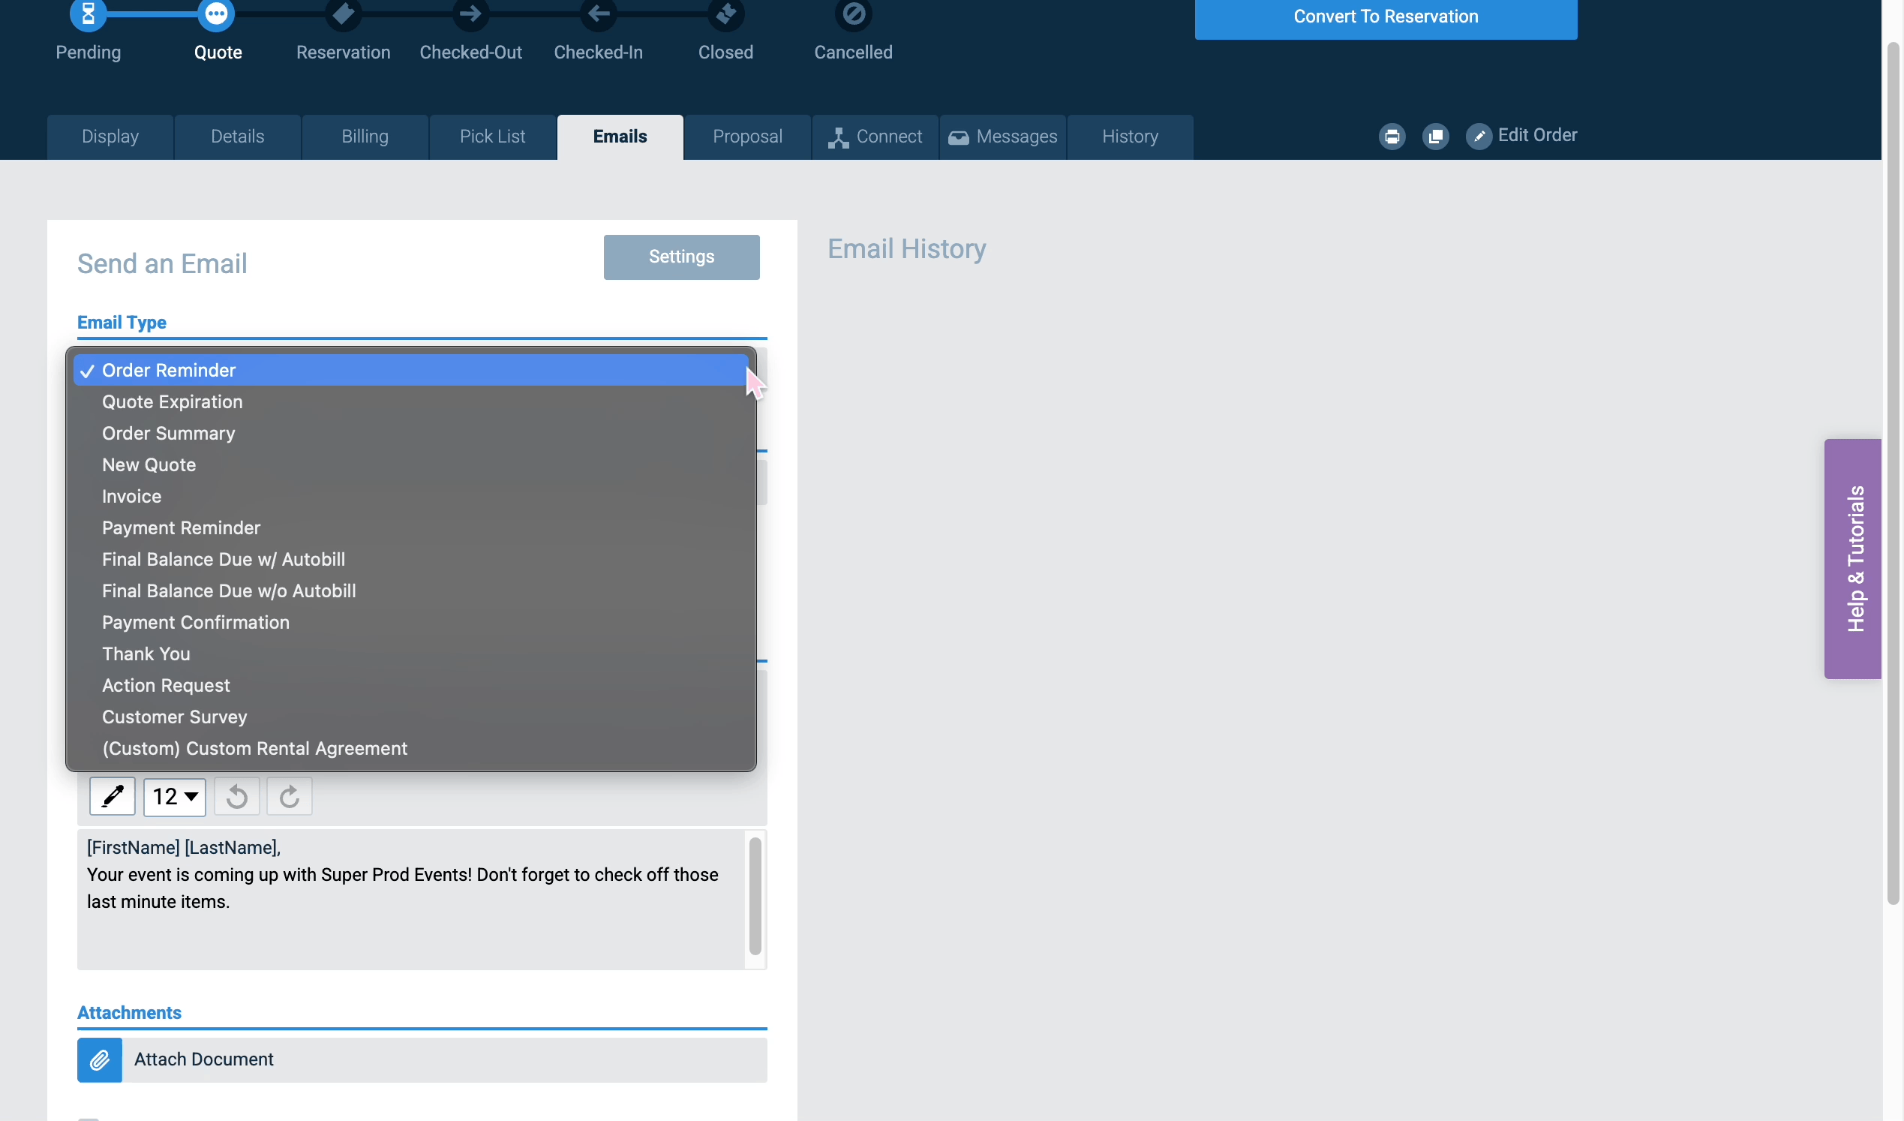Screen dimensions: 1904x1121
Task: Click the Closed status step icon
Action: point(726,14)
